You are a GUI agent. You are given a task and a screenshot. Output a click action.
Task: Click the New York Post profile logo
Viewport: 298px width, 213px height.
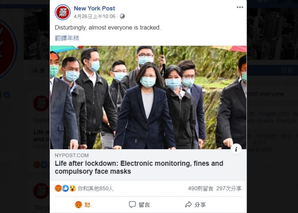(63, 12)
